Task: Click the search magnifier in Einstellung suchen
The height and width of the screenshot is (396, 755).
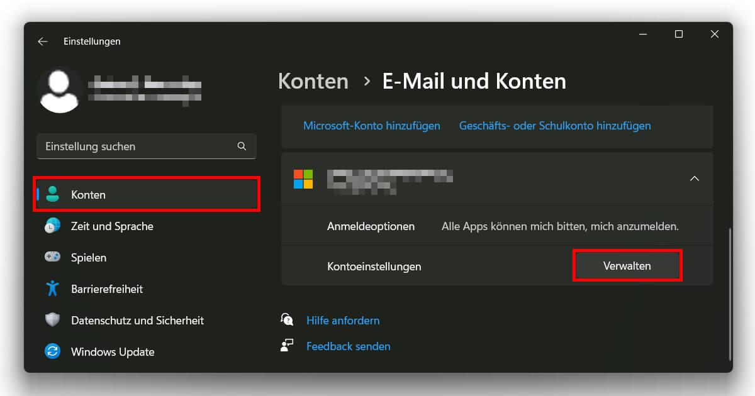Action: (x=242, y=146)
